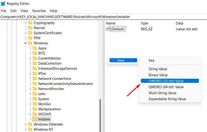Click the folder icon next to Windows Defender
Image resolution: width=207 pixels, height=132 pixels.
(x=30, y=124)
